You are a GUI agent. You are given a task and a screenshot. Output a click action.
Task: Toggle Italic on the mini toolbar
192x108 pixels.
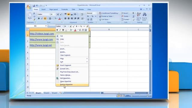click(60, 30)
